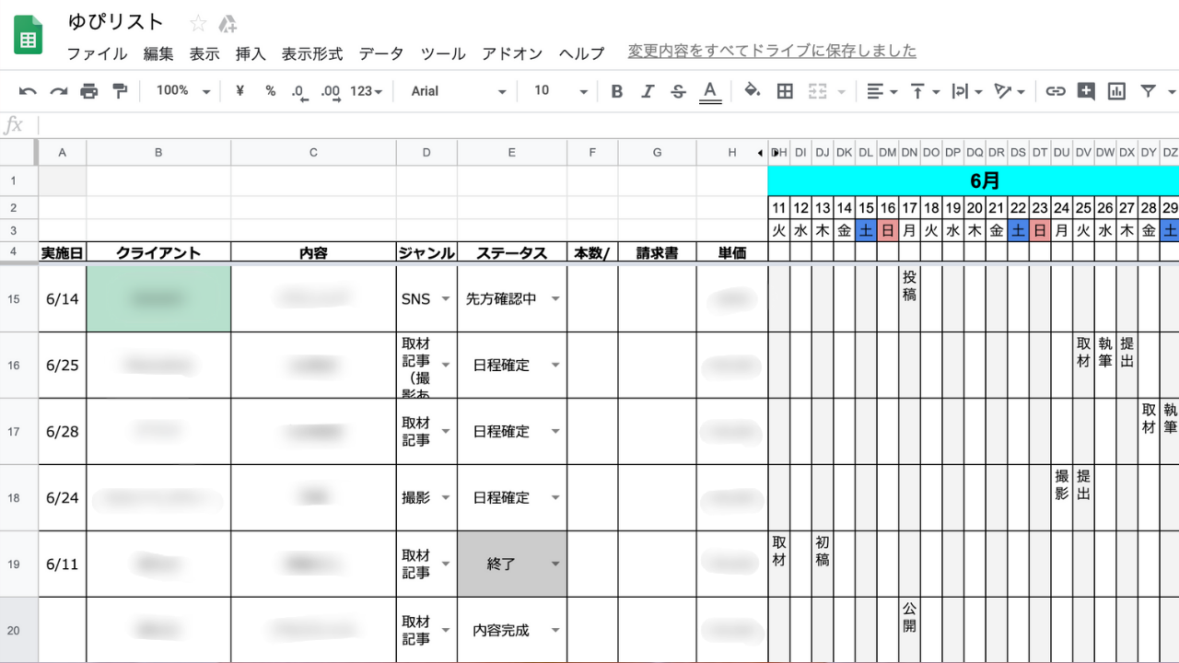
Task: Select the 投稿 cell in row 15
Action: pyautogui.click(x=909, y=299)
